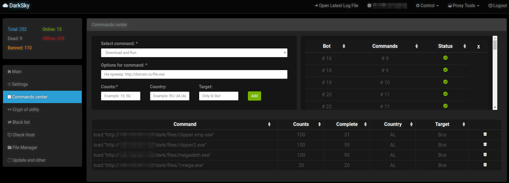Screen dimensions: 509x183
Task: Click the Crypt of utility code icon
Action: (10, 110)
